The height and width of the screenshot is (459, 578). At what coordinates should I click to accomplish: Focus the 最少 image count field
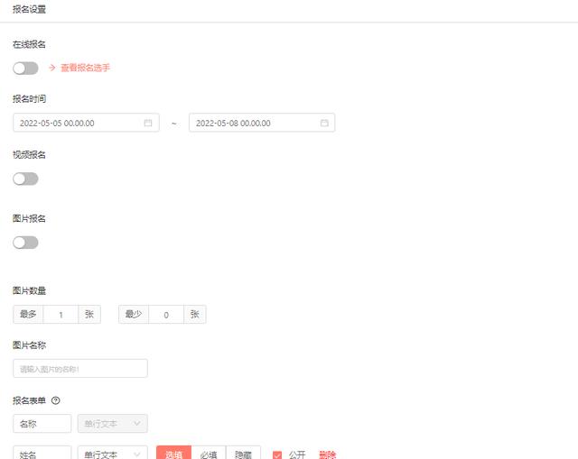[x=166, y=315]
